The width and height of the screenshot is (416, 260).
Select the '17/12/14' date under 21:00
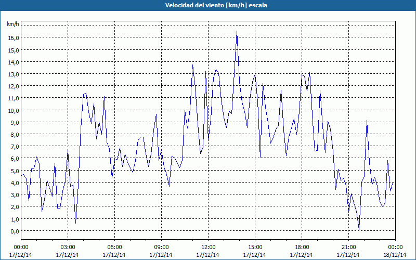348,255
